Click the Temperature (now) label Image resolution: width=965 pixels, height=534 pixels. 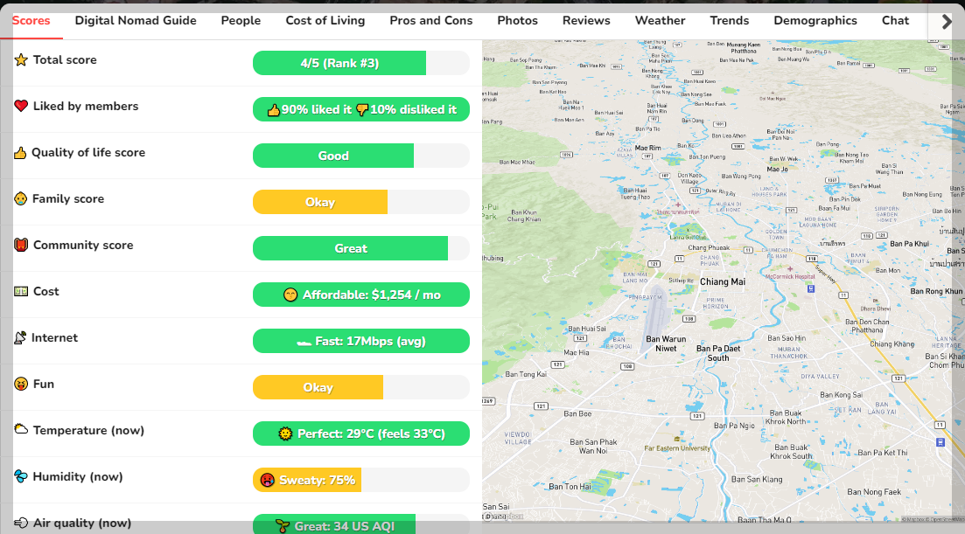pos(88,430)
